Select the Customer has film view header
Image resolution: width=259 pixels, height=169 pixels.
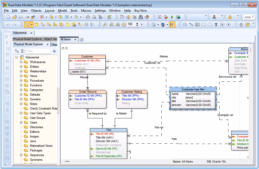click(193, 89)
